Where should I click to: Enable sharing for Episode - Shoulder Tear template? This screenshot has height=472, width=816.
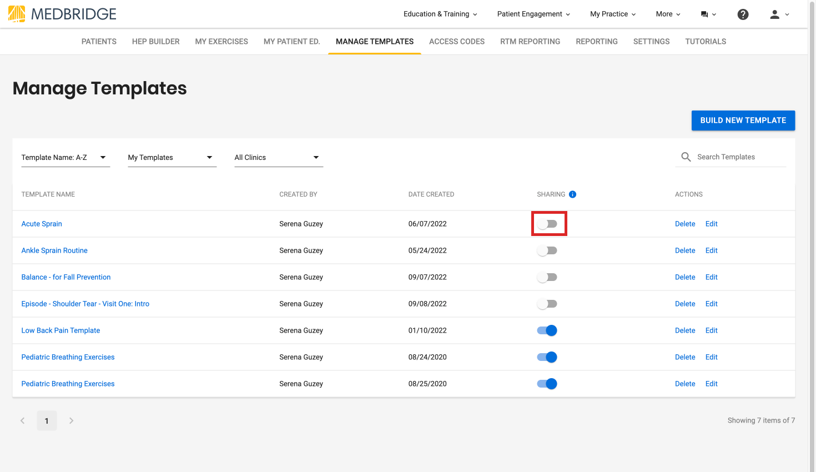click(x=547, y=304)
